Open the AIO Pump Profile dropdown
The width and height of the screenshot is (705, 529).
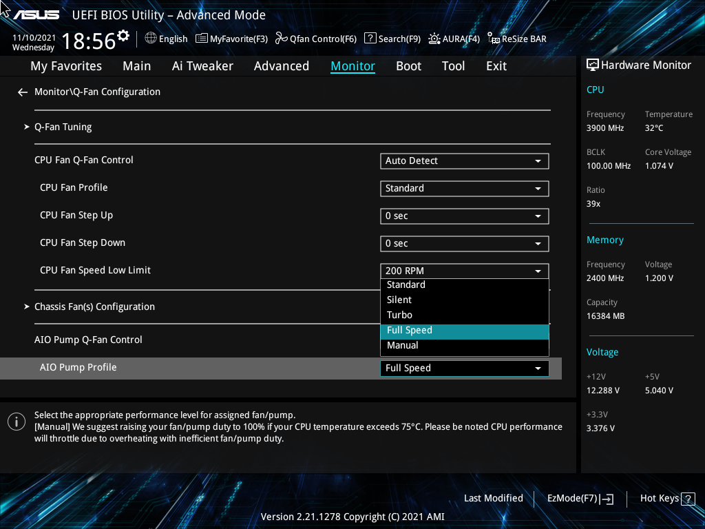(465, 369)
